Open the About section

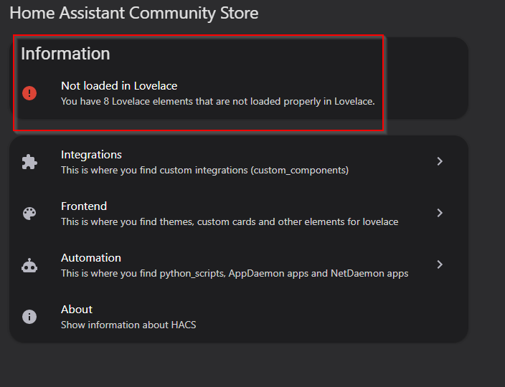click(239, 317)
